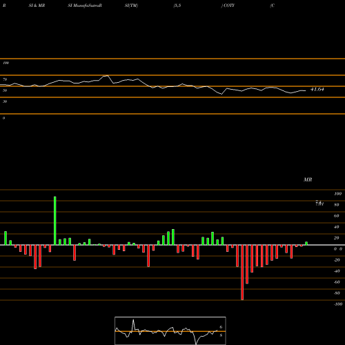Open the mini overview chart at the bottom
Image resolution: width=345 pixels, height=345 pixels.
tap(170, 331)
